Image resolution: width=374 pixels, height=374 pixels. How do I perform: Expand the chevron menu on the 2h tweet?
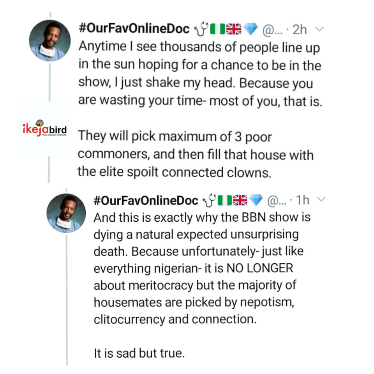[318, 29]
